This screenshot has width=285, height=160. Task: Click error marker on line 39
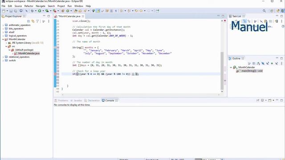[x=55, y=74]
